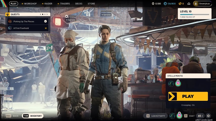Select the dark green party member avatar in Stella Montis panel

pos(171,84)
